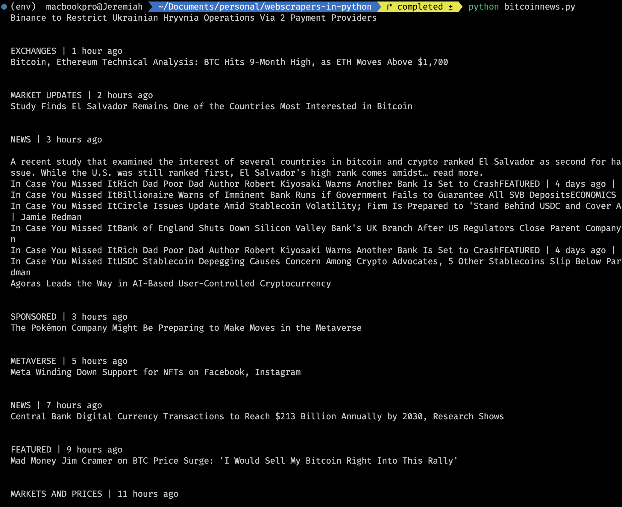Viewport: 622px width, 507px height.
Task: Click the 'EXCHANGES | 1 hour ago' line
Action: coord(66,51)
